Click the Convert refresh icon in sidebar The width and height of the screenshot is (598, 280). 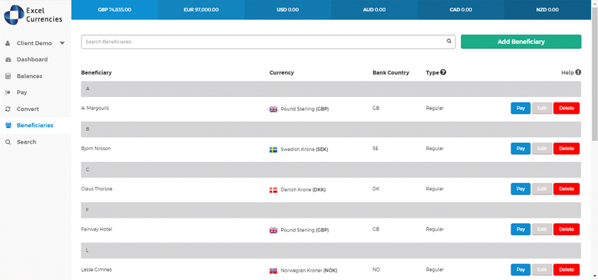click(8, 109)
